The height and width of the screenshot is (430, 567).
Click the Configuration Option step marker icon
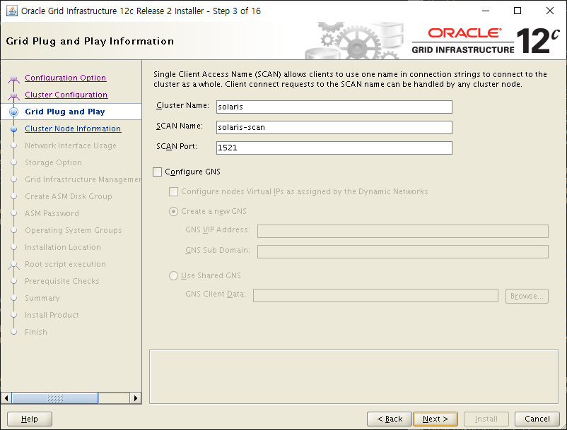13,78
